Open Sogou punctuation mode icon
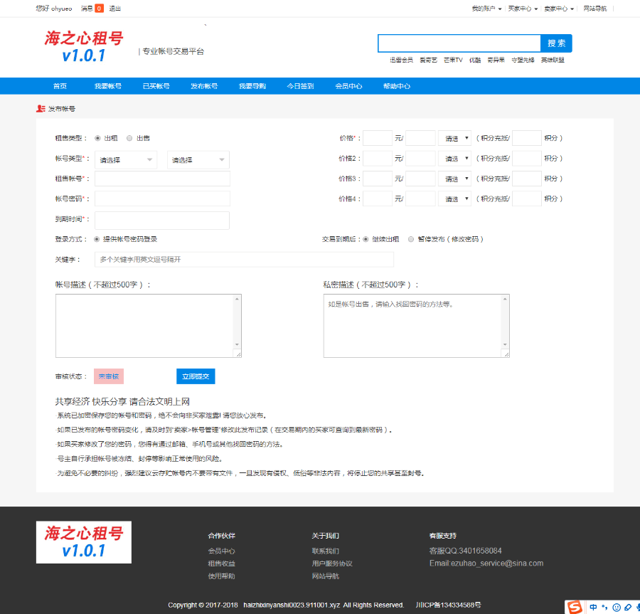The height and width of the screenshot is (614, 640). tap(604, 608)
